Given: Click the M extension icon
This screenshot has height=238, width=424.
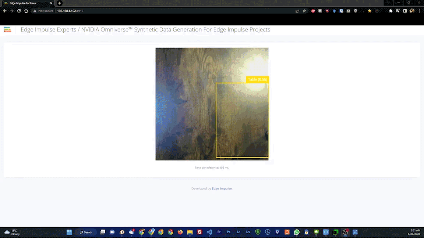Looking at the screenshot, I should click(x=348, y=11).
